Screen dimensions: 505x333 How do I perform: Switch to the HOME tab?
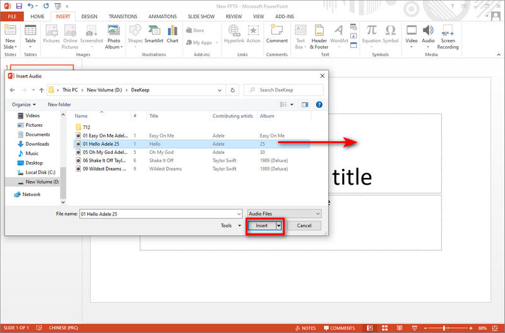point(37,16)
